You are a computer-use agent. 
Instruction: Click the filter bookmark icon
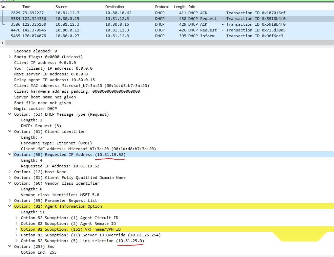tap(3, 1)
